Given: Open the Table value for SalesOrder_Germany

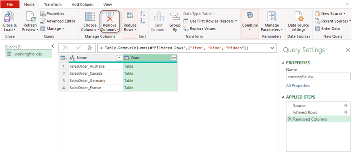Looking at the screenshot, I should 129,81.
